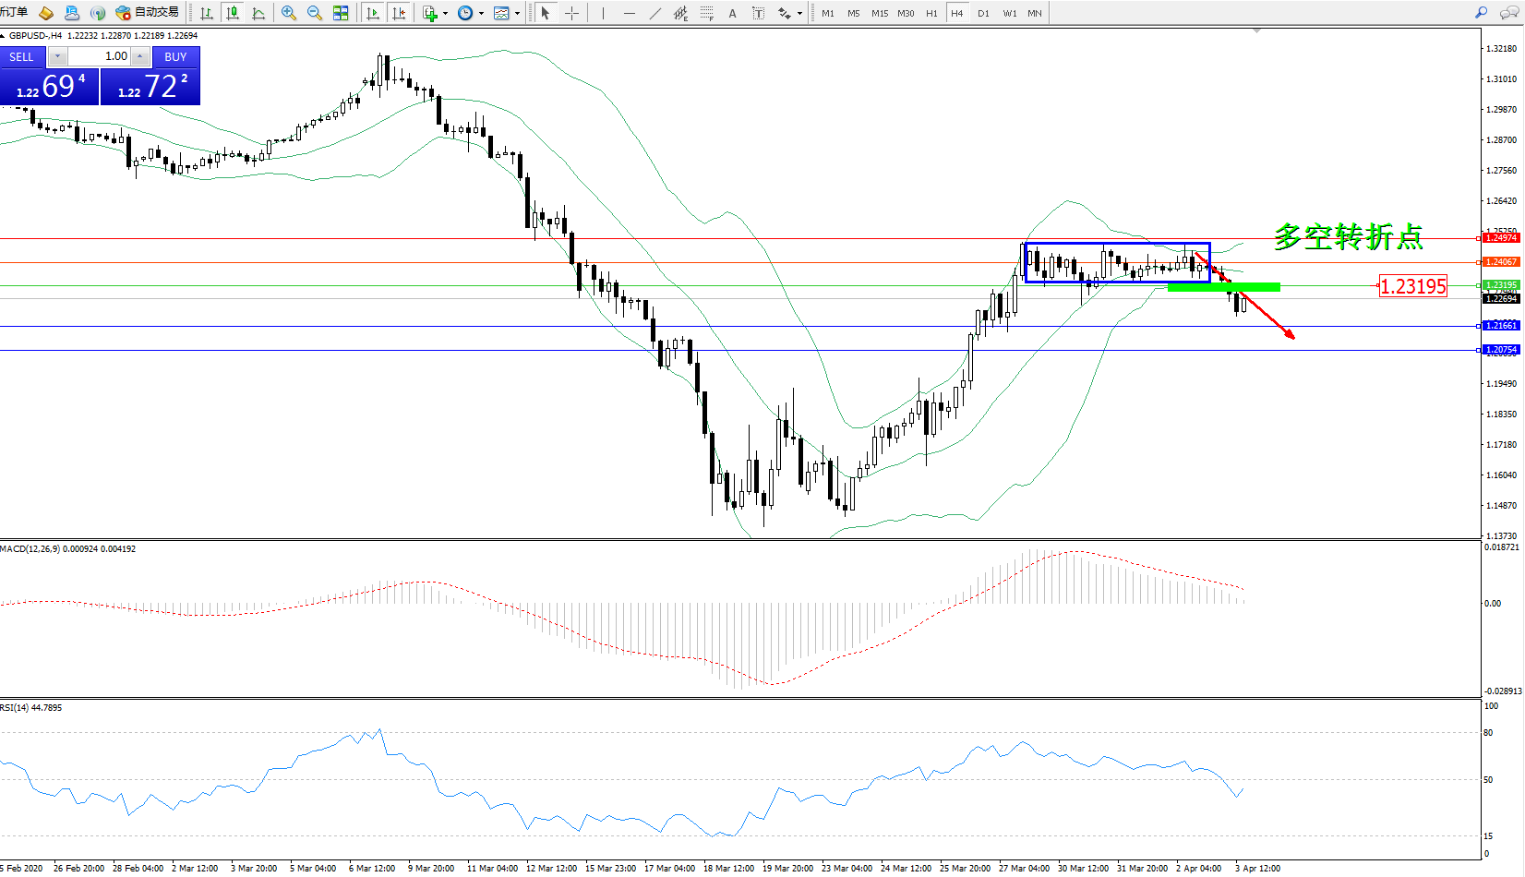Click the SELL button
This screenshot has width=1525, height=877.
pos(22,56)
